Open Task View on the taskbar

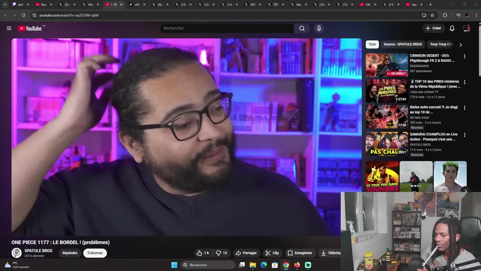click(x=242, y=265)
